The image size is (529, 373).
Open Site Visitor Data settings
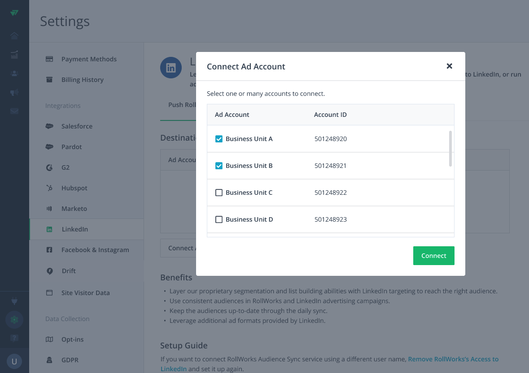click(86, 292)
